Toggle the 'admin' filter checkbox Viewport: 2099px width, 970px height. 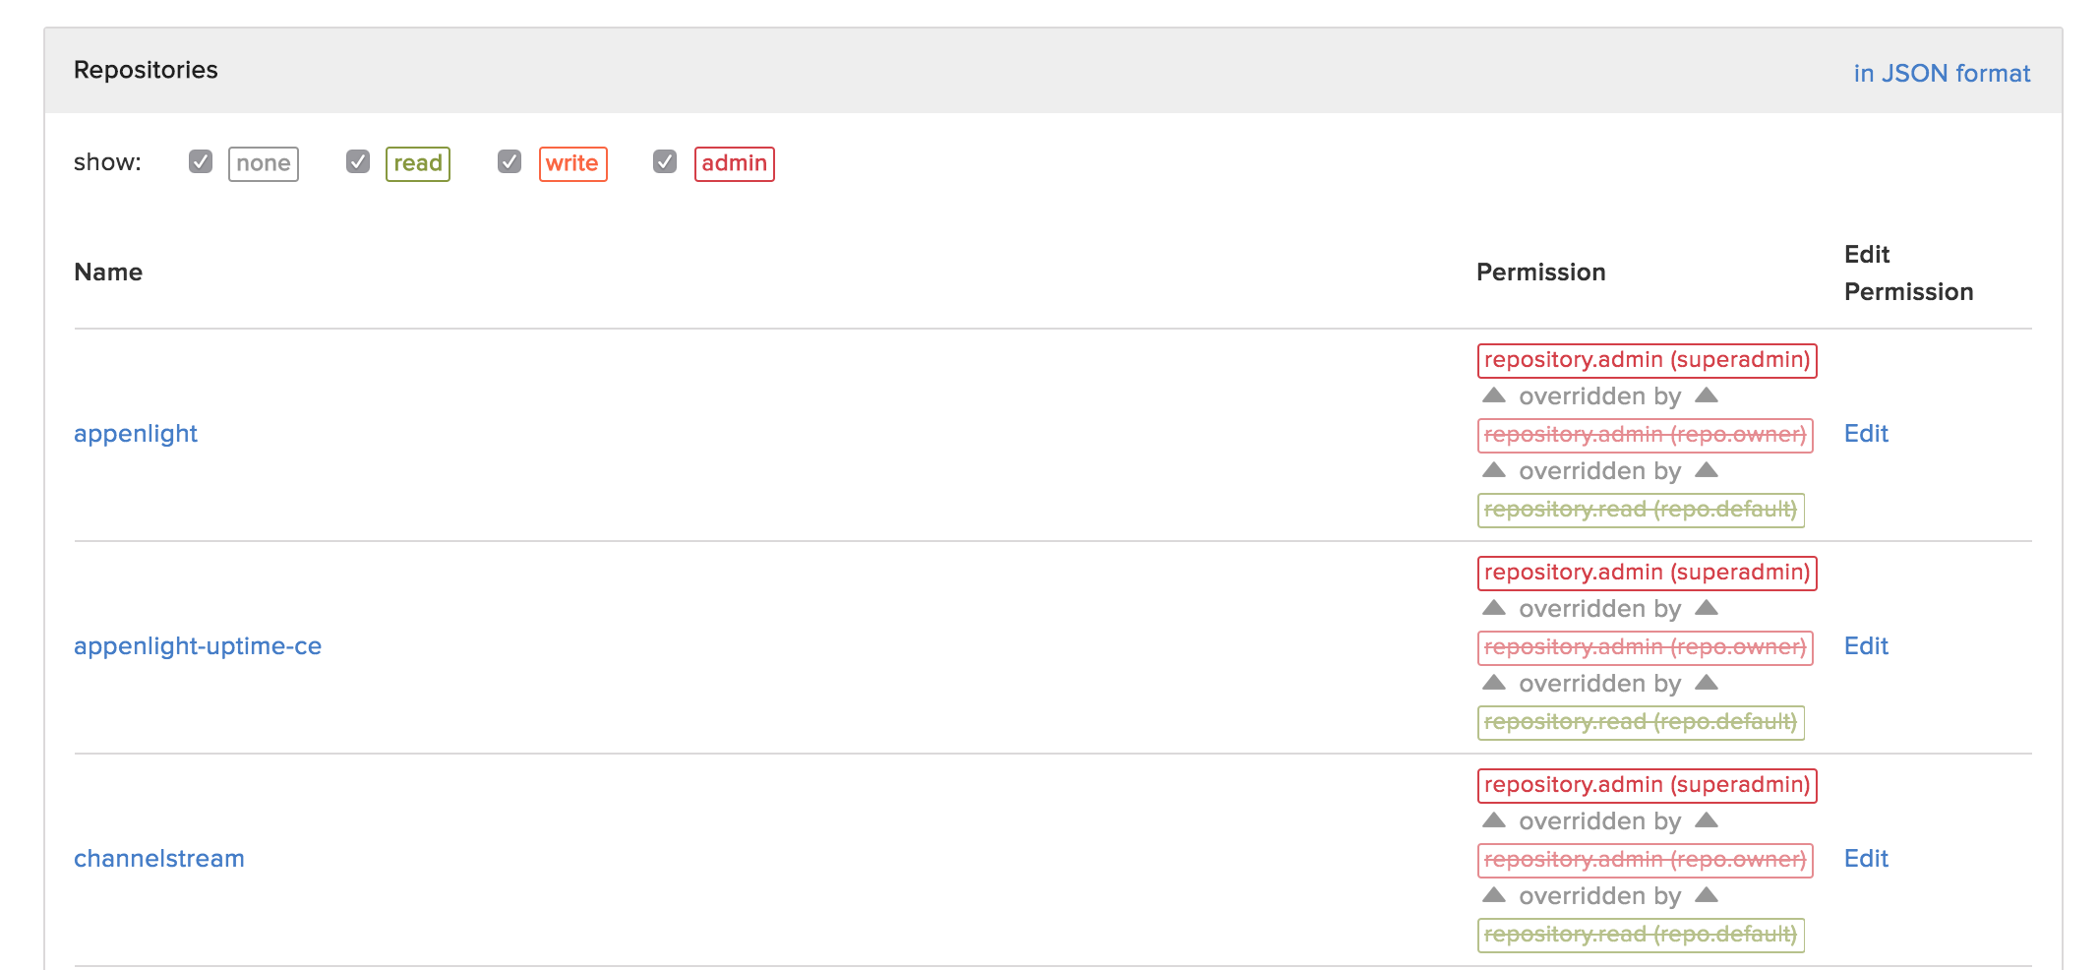(665, 162)
